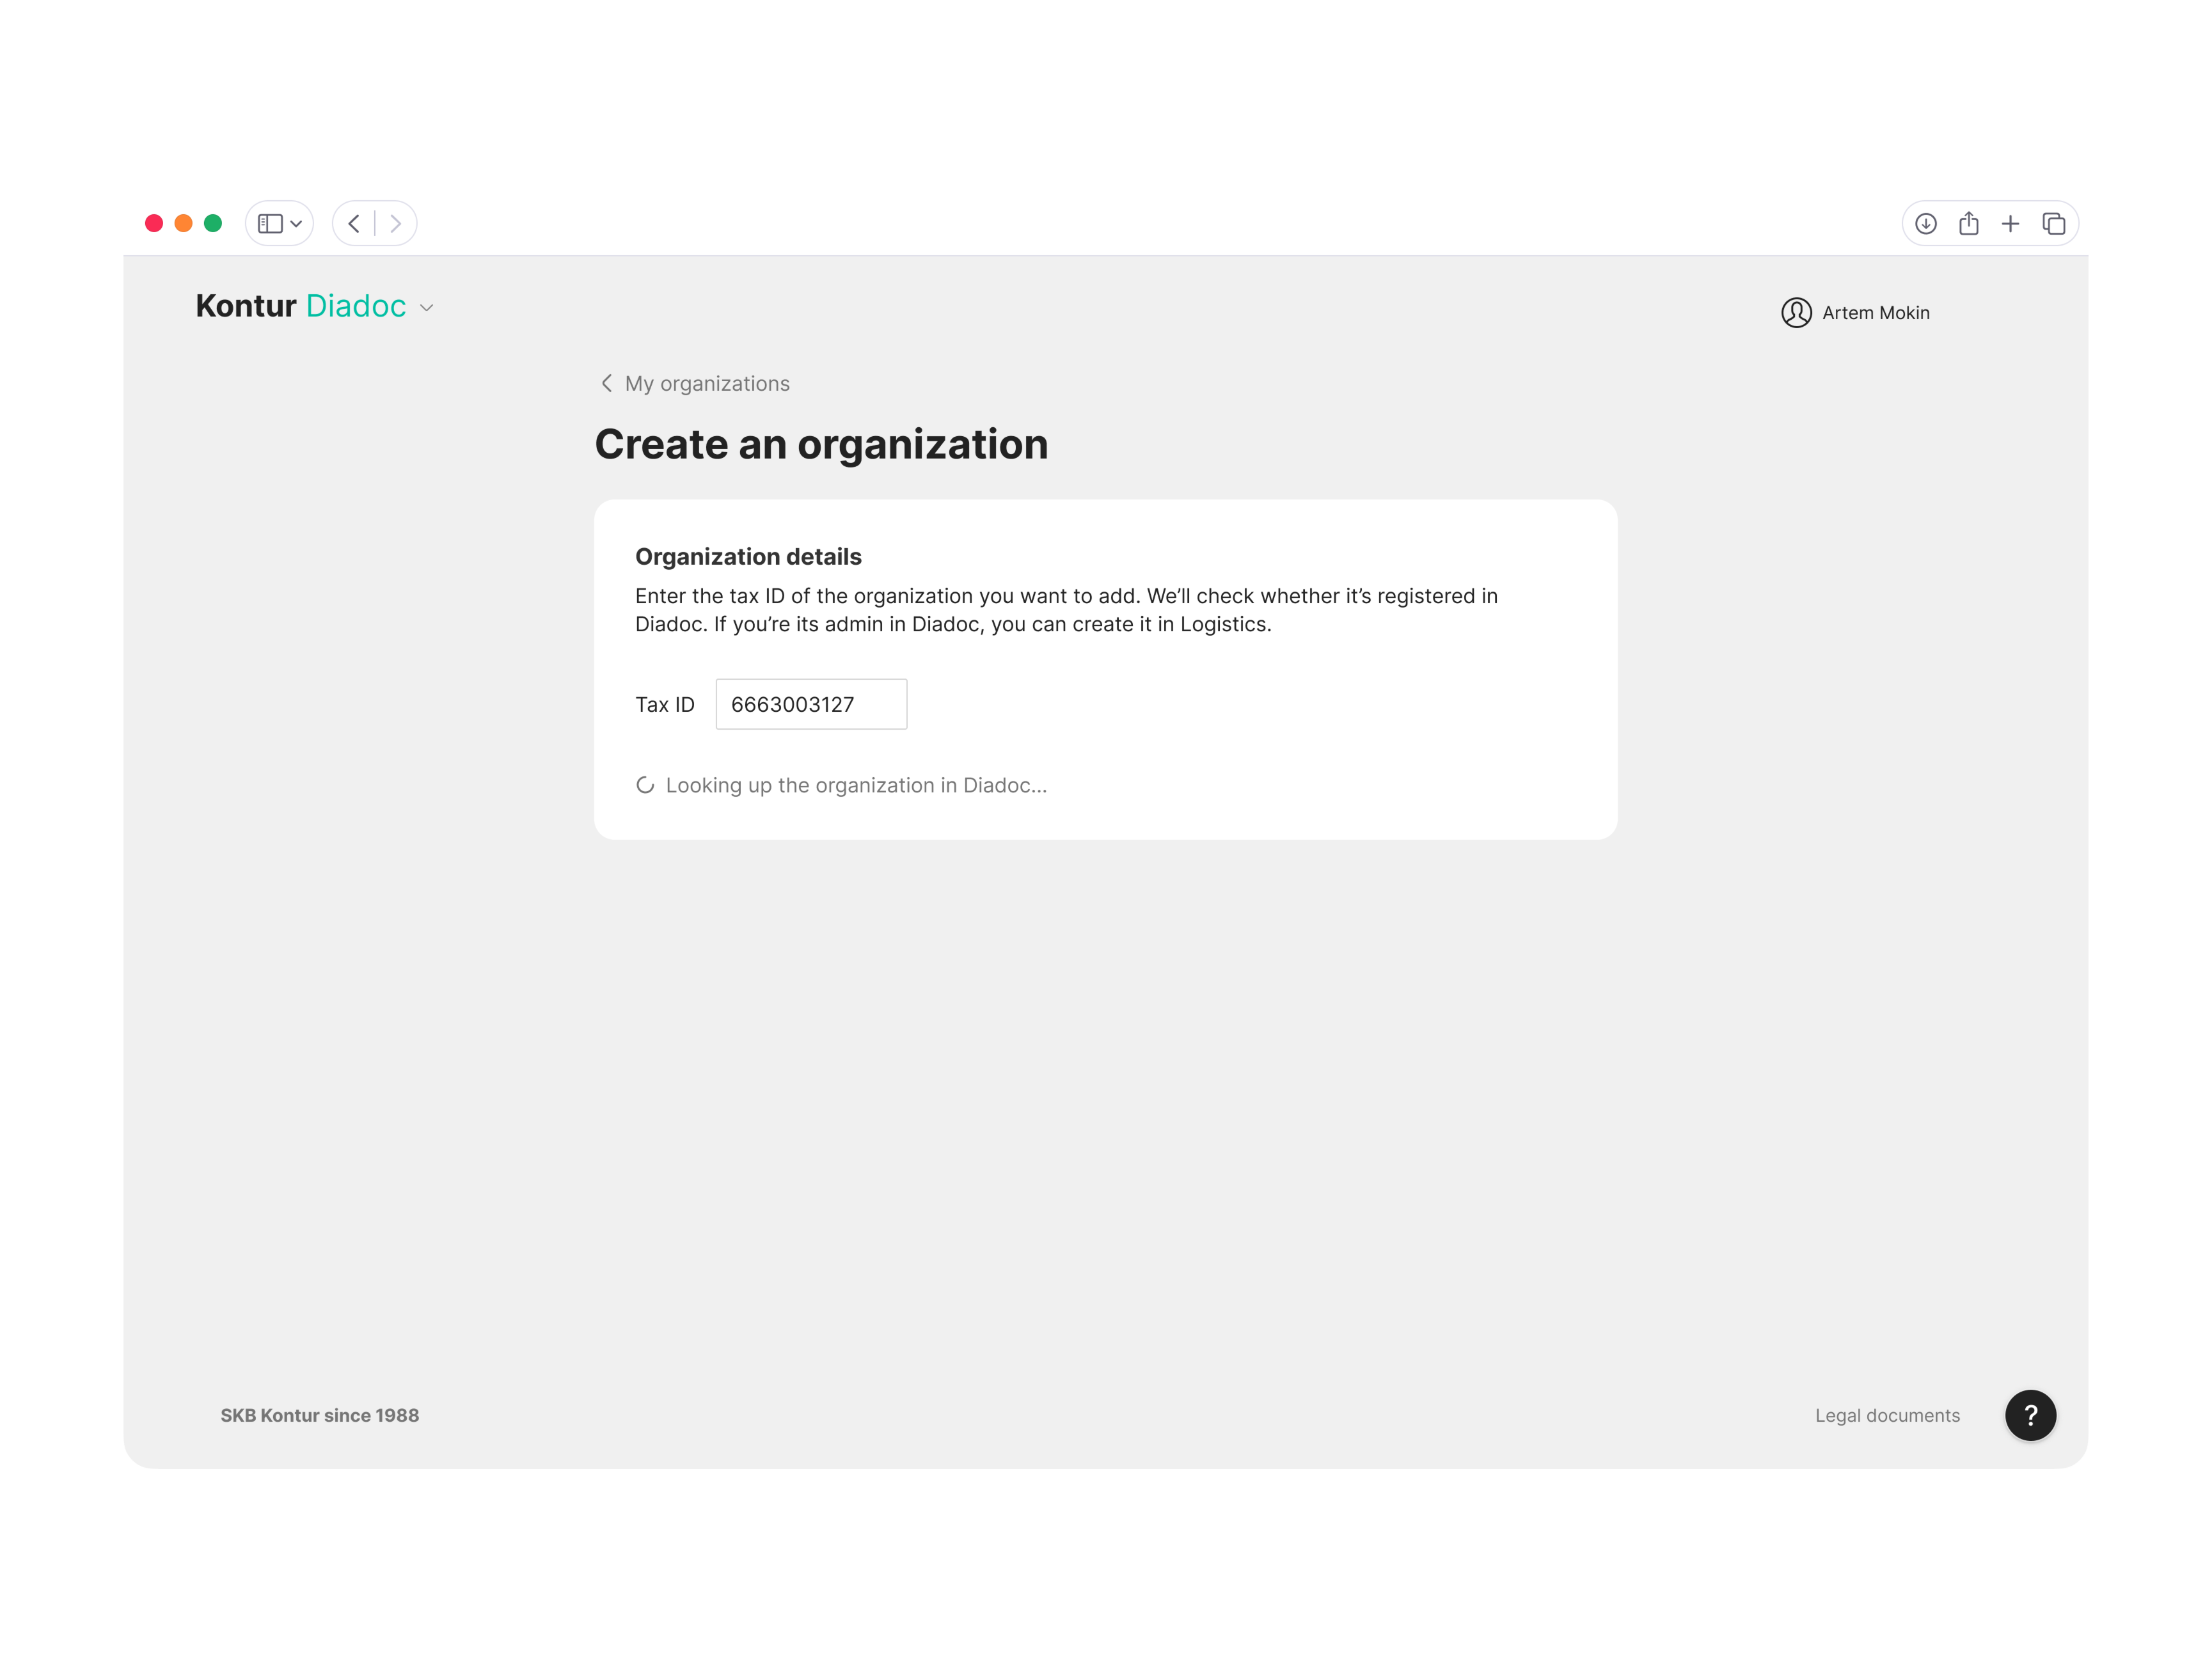The image size is (2212, 1659).
Task: Return to My organizations via breadcrumb
Action: click(x=707, y=384)
